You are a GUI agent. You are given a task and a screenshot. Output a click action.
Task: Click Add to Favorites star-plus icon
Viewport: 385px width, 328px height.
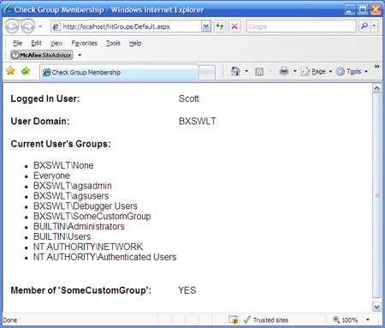tap(26, 70)
